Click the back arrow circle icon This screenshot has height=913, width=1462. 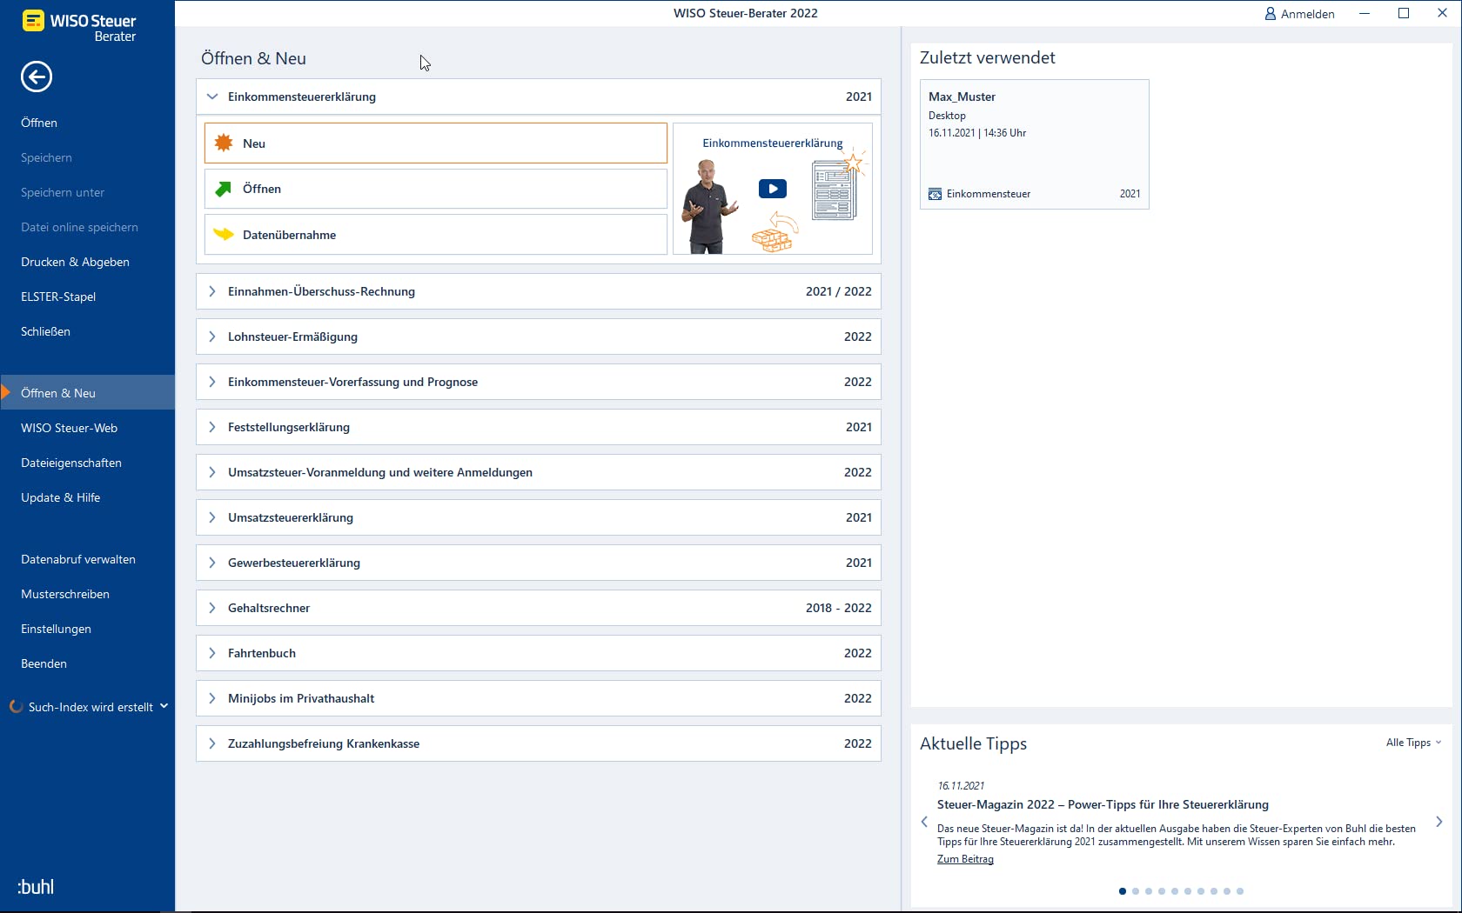[x=37, y=77]
